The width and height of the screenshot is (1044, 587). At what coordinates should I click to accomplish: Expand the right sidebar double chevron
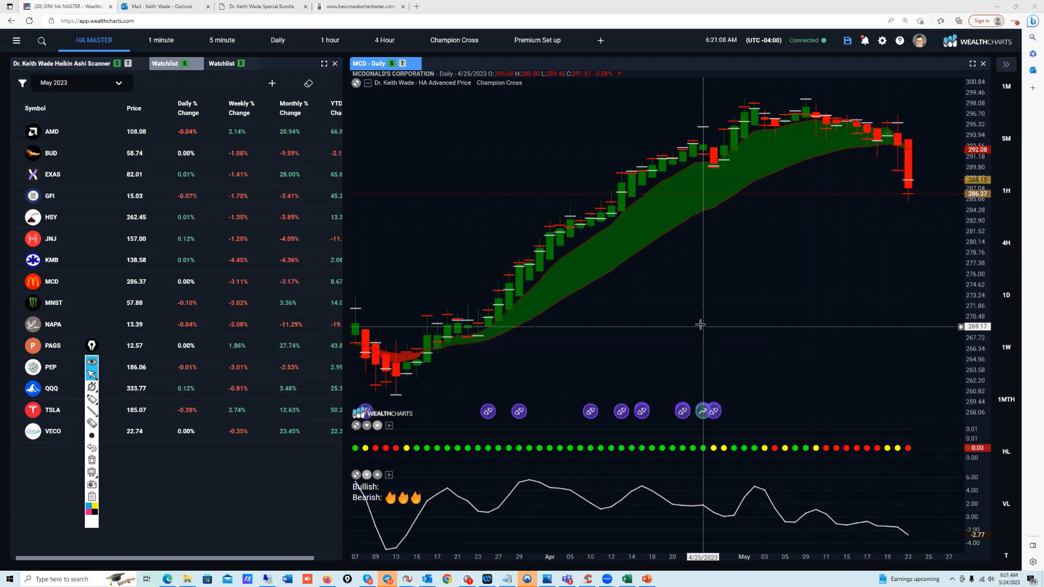click(1006, 64)
